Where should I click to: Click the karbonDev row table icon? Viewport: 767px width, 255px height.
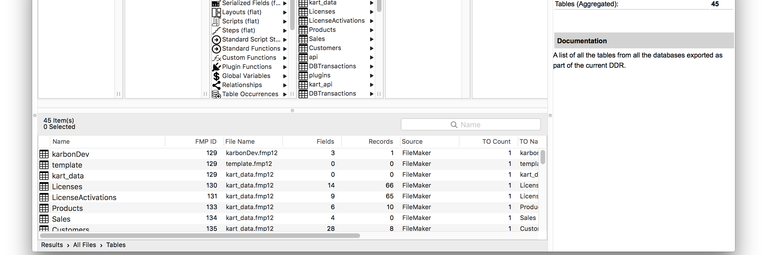pyautogui.click(x=44, y=154)
